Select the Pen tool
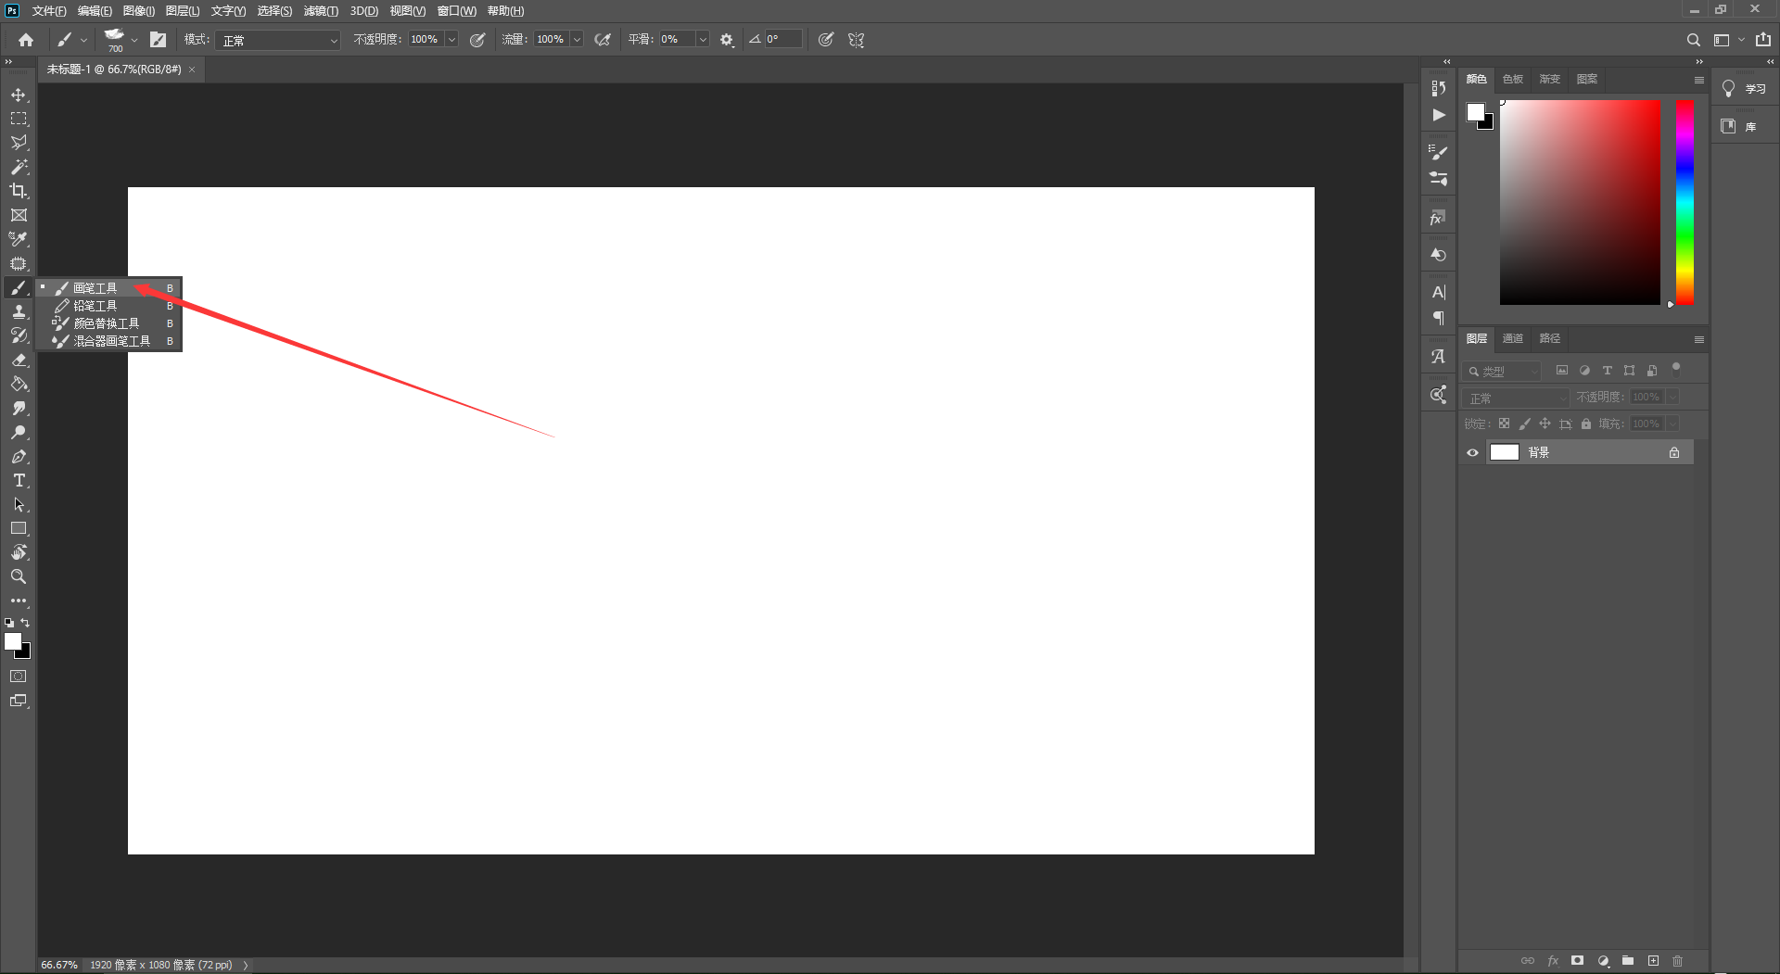Viewport: 1780px width, 974px height. 19,456
